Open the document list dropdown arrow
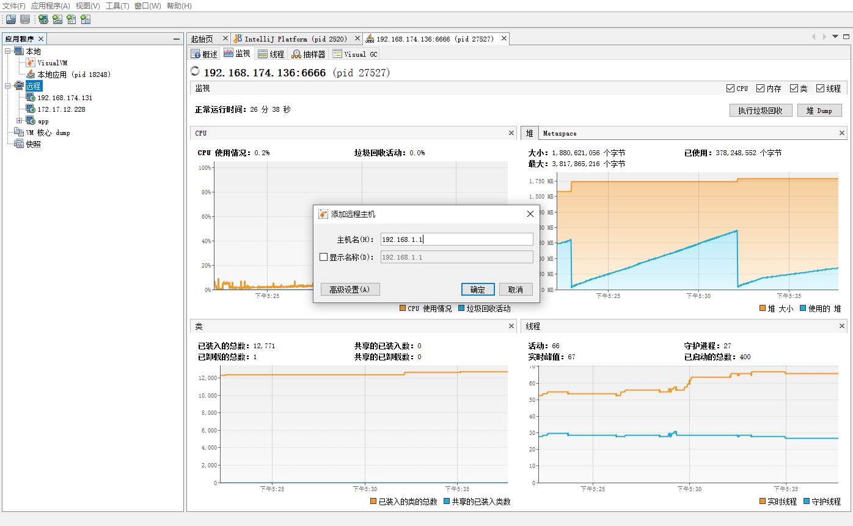The image size is (853, 526). point(835,37)
